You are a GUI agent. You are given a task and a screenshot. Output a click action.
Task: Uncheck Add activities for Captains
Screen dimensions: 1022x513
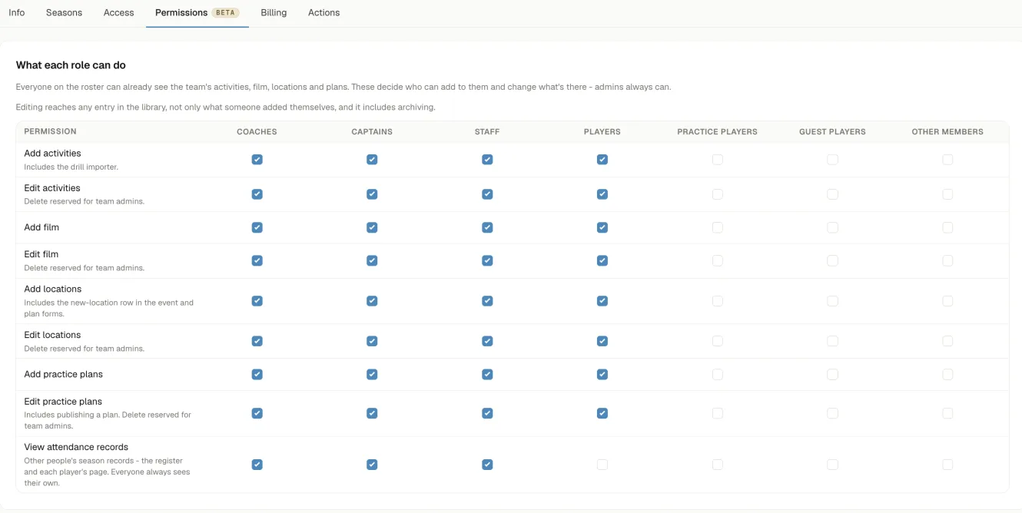[372, 160]
